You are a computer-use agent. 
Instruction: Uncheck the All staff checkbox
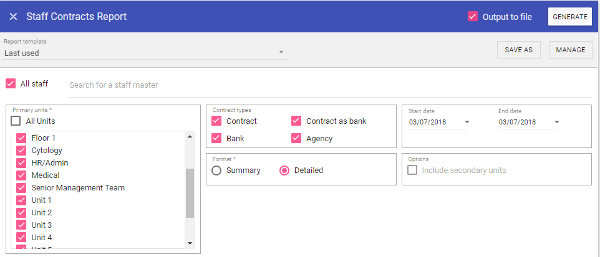(x=11, y=83)
